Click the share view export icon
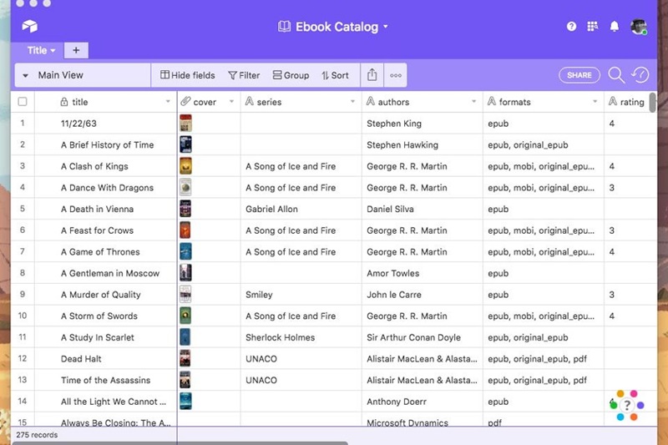Viewport: 668px width, 445px height. pyautogui.click(x=372, y=75)
